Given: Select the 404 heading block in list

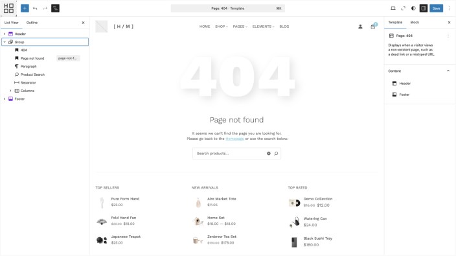Looking at the screenshot, I should (23, 50).
